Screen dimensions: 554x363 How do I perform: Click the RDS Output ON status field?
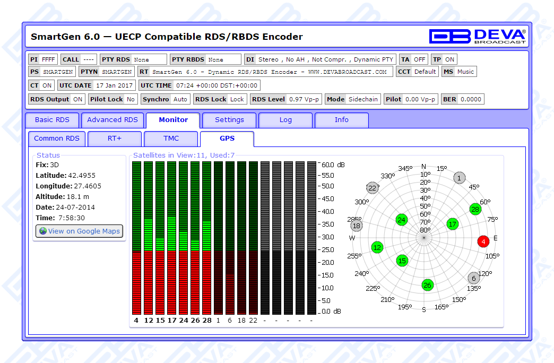[56, 99]
